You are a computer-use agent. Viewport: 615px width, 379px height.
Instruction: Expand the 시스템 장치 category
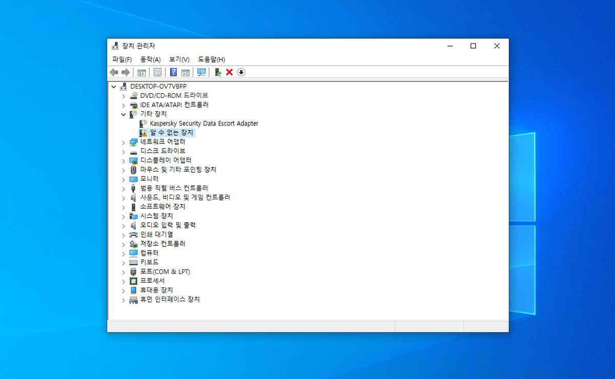124,217
